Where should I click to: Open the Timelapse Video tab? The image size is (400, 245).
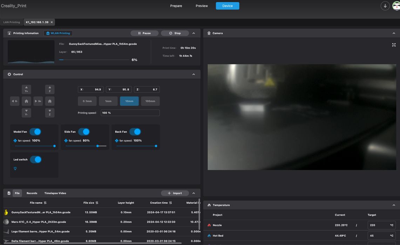[55, 193]
